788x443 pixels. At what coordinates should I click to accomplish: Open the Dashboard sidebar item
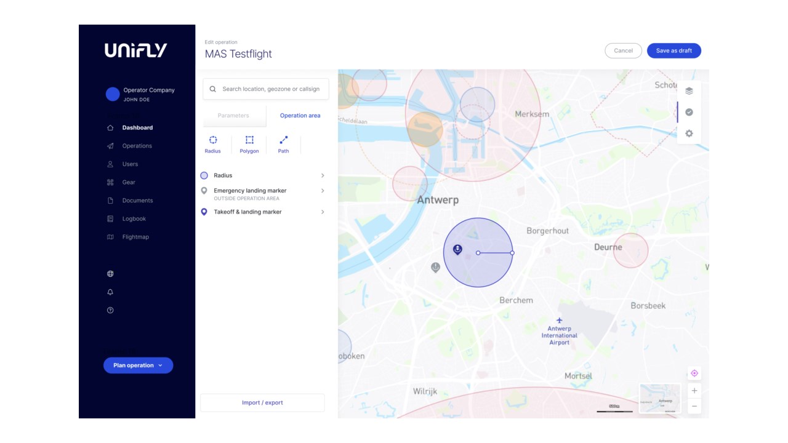point(137,128)
